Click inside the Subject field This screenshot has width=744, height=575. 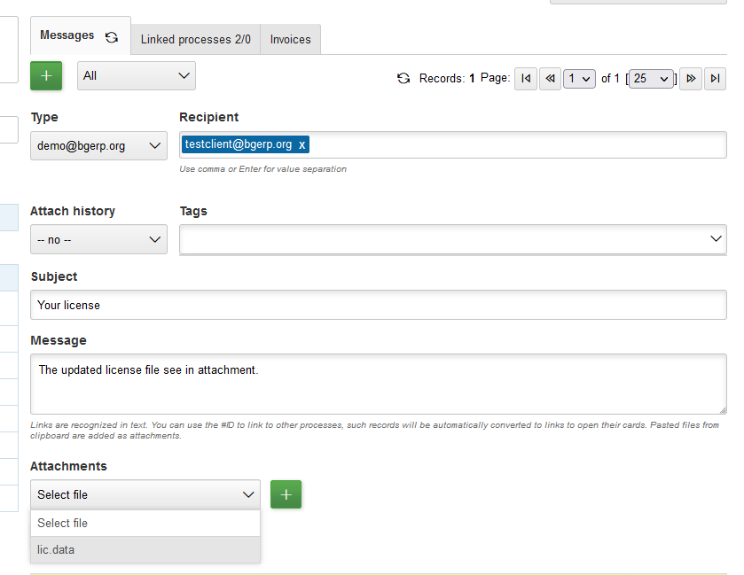(355, 304)
